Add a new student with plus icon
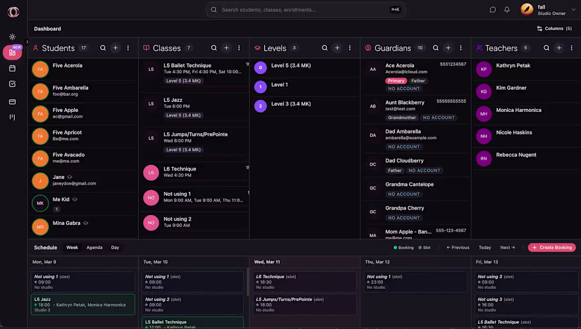This screenshot has width=581, height=329. (x=116, y=48)
